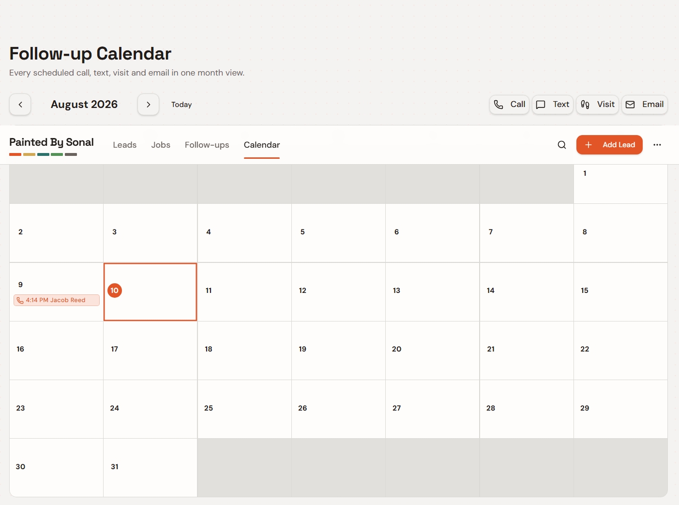
Task: Toggle the Visit filter with footprints icon
Action: pos(598,105)
